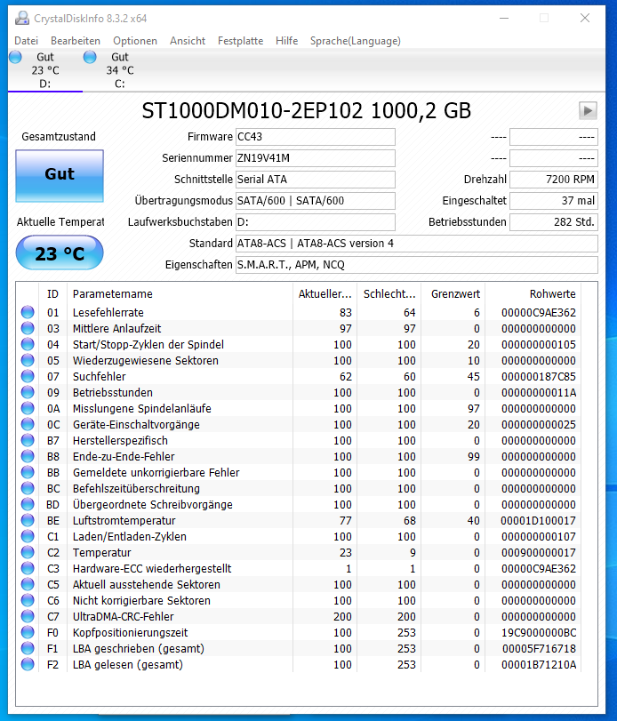
Task: Click the Schnittstelle field Serial ATA
Action: [x=316, y=180]
